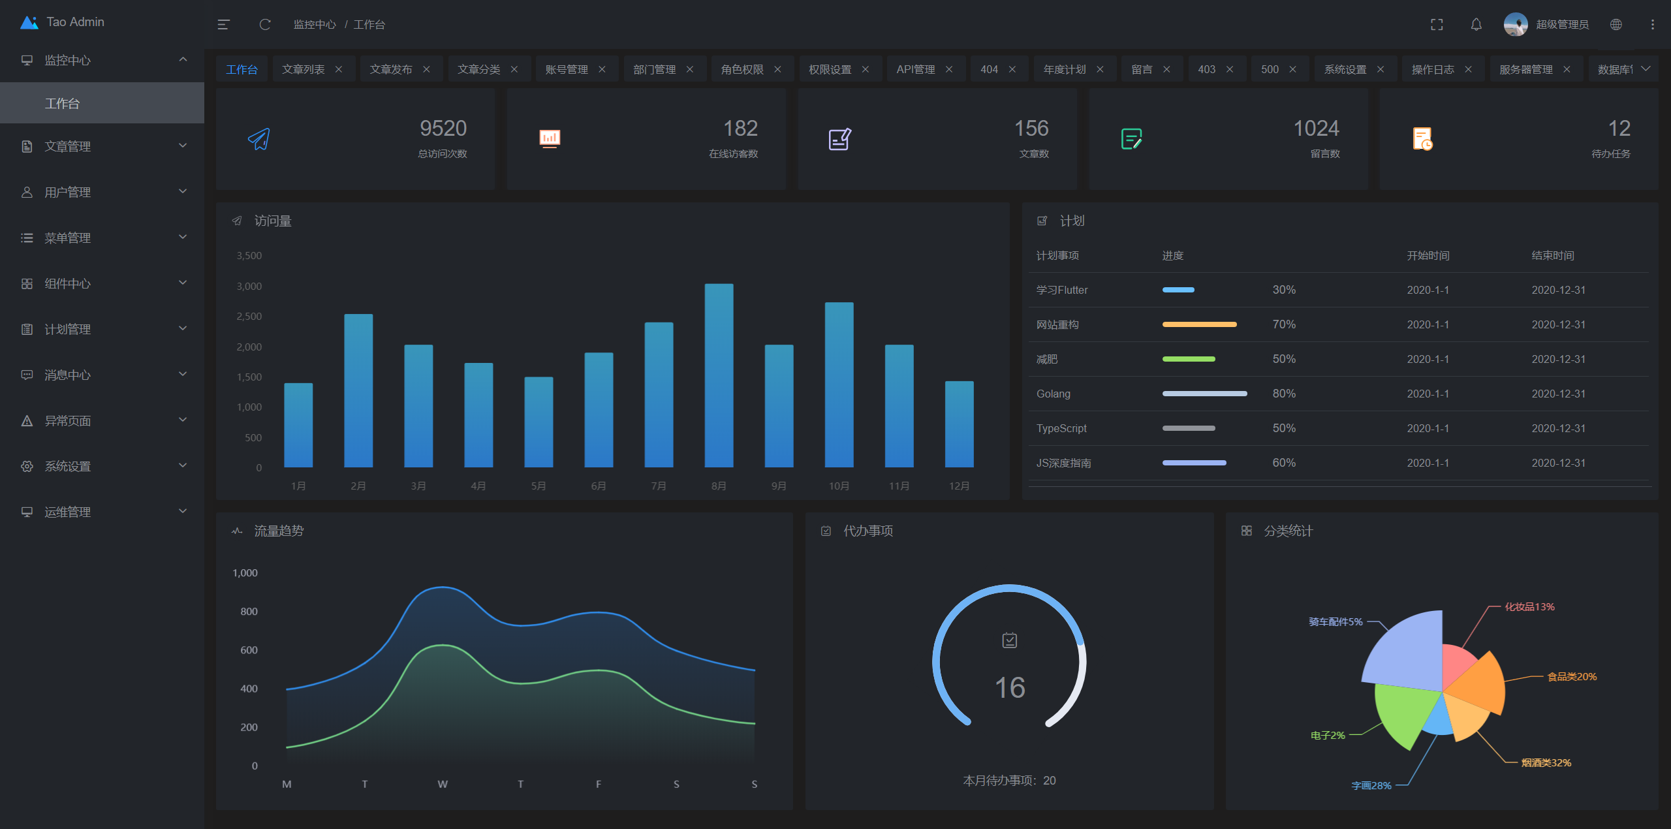
Task: Click the sidebar collapse menu icon
Action: click(223, 25)
